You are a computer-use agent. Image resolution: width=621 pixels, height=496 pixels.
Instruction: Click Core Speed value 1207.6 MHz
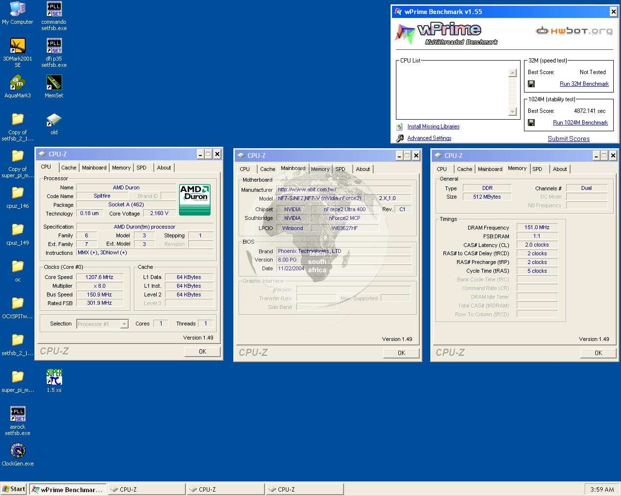click(99, 277)
